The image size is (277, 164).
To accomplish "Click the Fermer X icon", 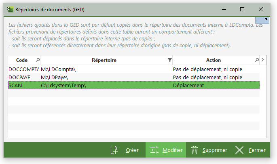I will point(239,150).
